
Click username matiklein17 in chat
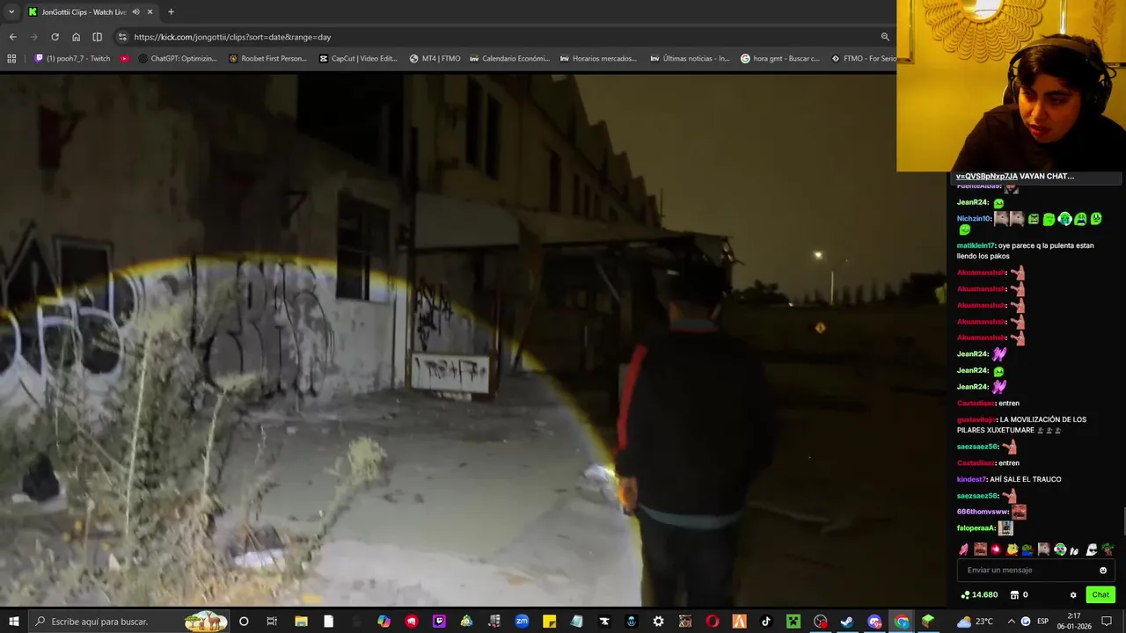pyautogui.click(x=976, y=245)
